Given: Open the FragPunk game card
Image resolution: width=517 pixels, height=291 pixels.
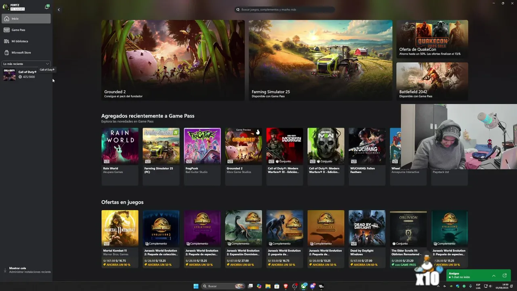Looking at the screenshot, I should pos(202,156).
